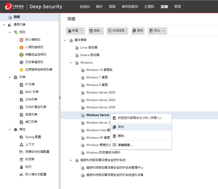218x189 pixels.
Task: Click the sidebar collapse handle arrow
Action: point(60,98)
